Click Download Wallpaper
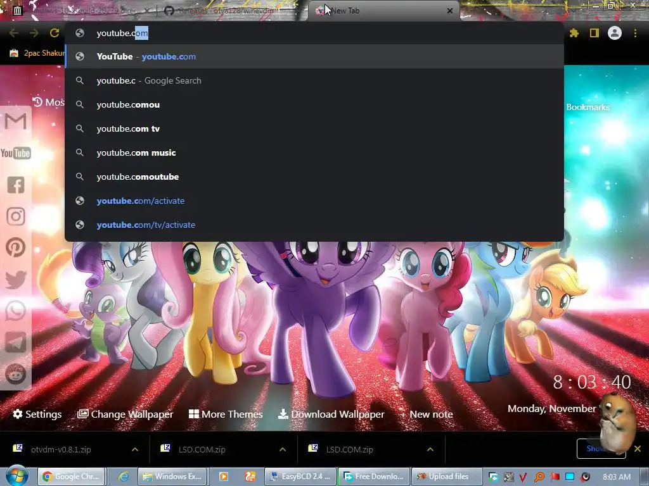This screenshot has width=649, height=486. 331,414
